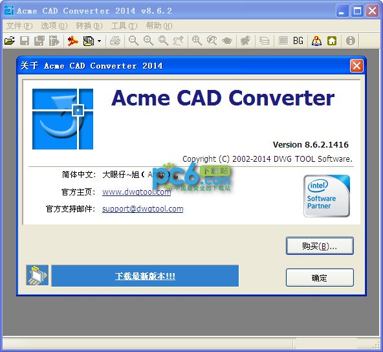Maximize the Acme CAD Converter main window
383x352 pixels.
pyautogui.click(x=357, y=11)
